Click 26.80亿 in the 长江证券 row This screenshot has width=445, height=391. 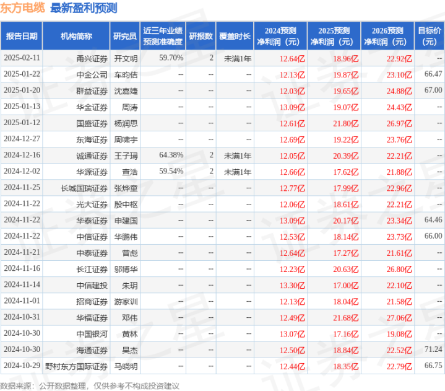click(x=399, y=269)
